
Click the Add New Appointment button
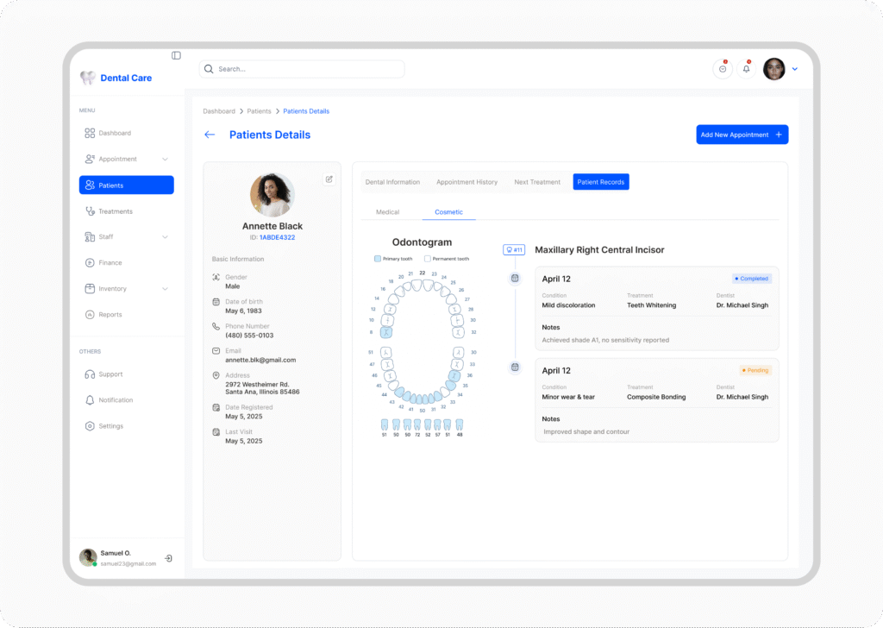click(x=742, y=135)
